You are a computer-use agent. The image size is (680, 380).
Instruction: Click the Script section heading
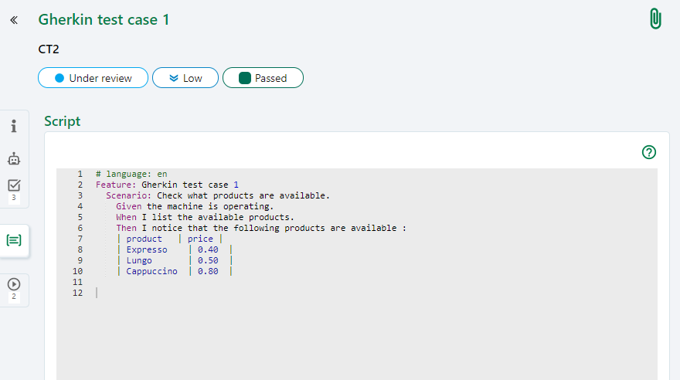point(63,120)
